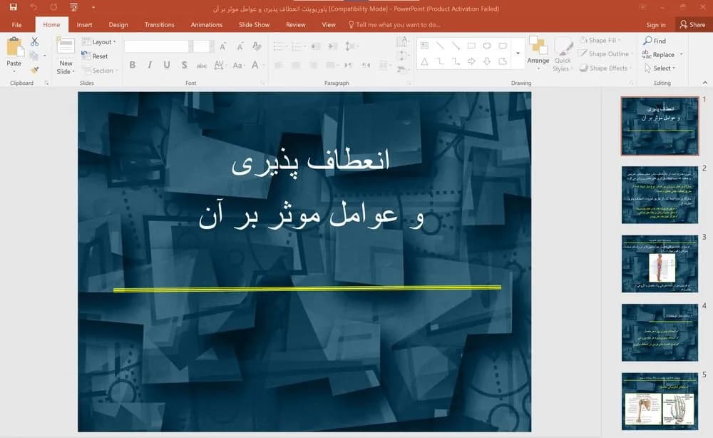713x438 pixels.
Task: Click the Increase Font Size icon
Action: [x=222, y=46]
